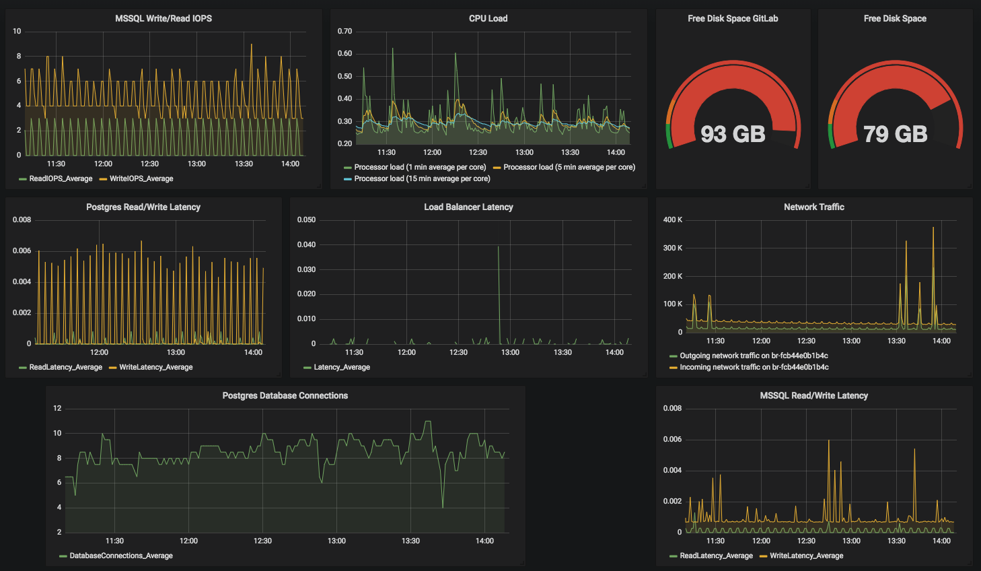Click the Load Balancer Latency panel title
The image size is (981, 571).
(468, 207)
